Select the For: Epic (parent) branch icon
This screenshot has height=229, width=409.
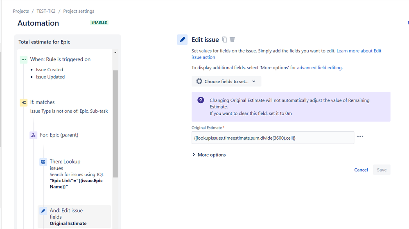34,135
